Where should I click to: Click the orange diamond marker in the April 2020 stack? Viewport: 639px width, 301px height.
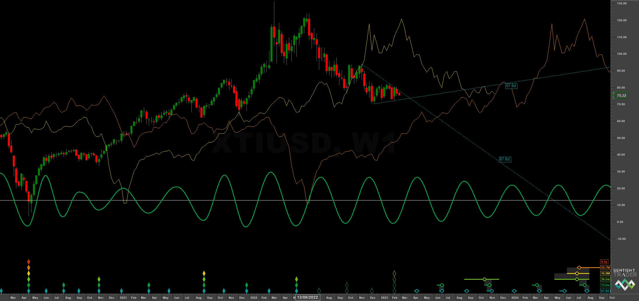28,267
